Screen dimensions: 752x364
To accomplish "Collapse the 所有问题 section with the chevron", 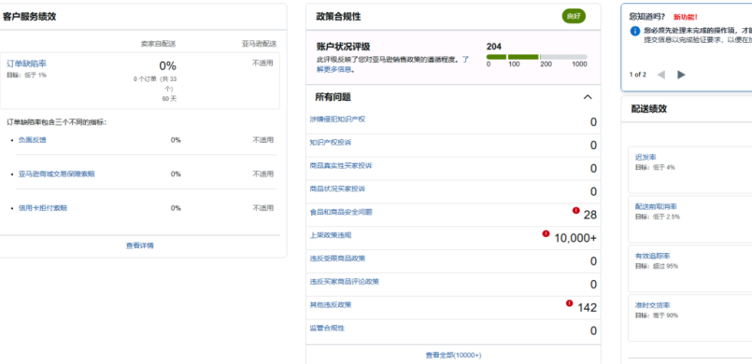I will (x=588, y=97).
